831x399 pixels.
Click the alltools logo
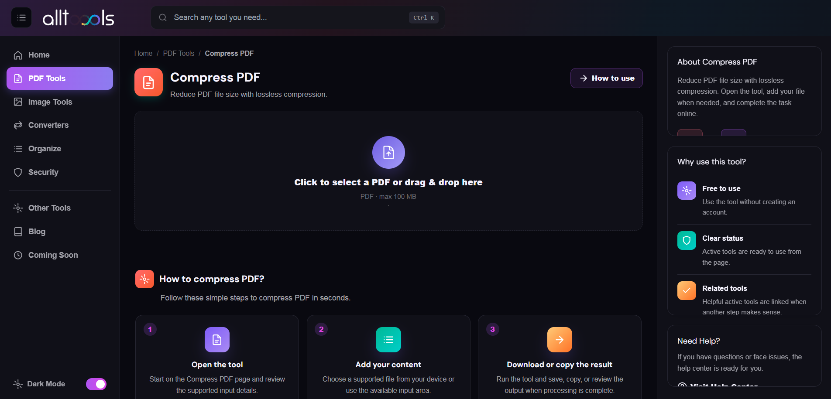point(79,18)
